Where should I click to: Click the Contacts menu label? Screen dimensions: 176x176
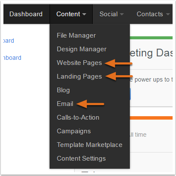(x=150, y=14)
